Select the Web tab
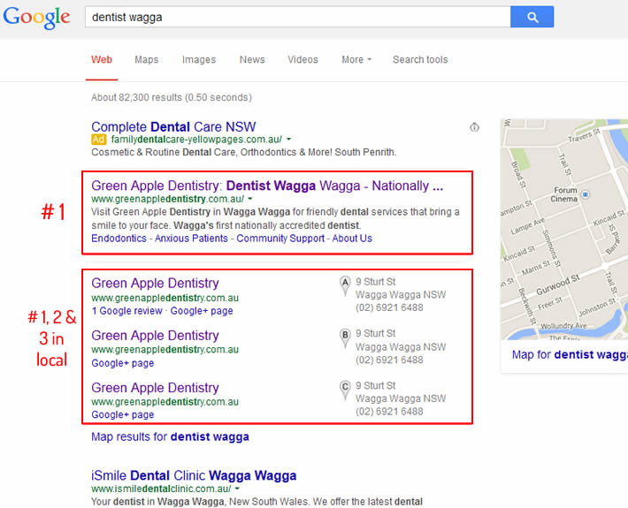 102,59
